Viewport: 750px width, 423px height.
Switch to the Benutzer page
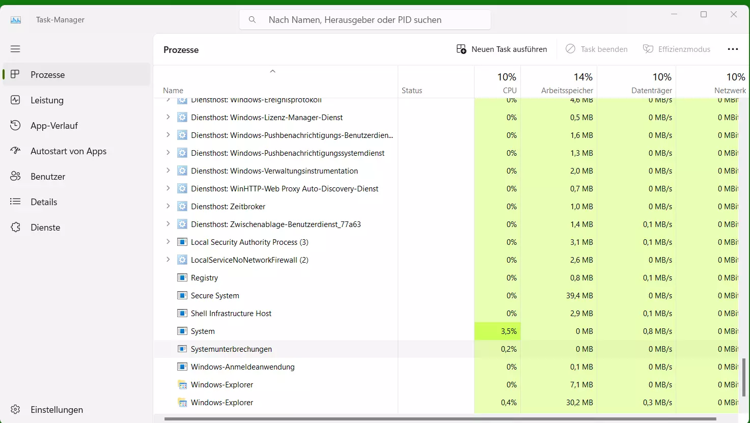click(x=76, y=176)
